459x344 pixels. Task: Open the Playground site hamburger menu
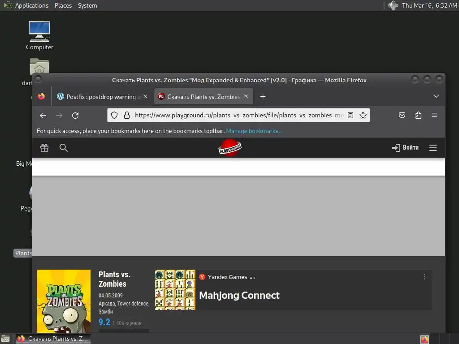click(433, 148)
